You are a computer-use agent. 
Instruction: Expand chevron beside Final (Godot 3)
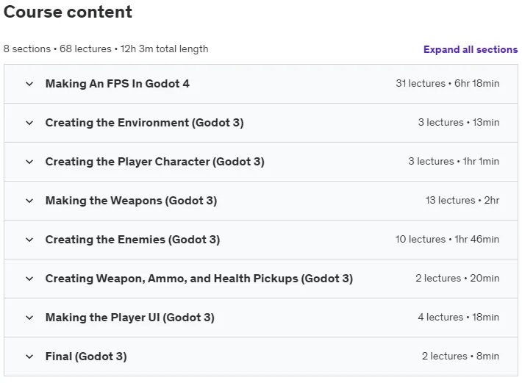tap(29, 357)
